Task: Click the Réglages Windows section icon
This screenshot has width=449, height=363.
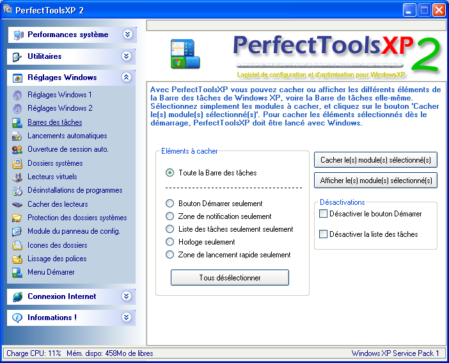Action: pyautogui.click(x=17, y=78)
